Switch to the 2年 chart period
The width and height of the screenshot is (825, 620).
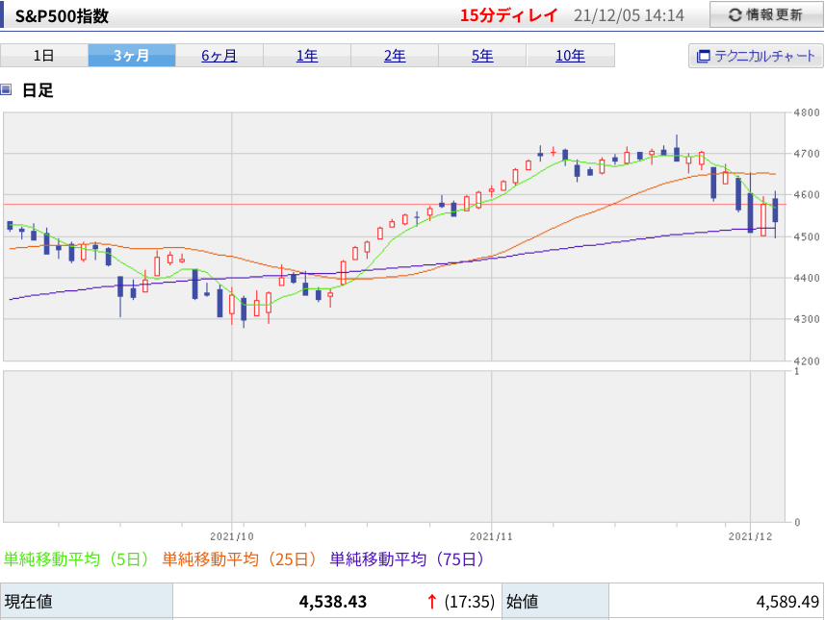click(395, 55)
